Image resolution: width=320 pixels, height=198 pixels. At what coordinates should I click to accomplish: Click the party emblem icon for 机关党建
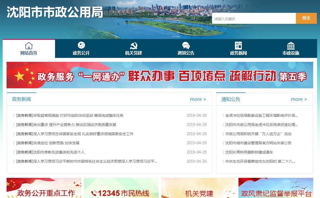click(x=134, y=46)
